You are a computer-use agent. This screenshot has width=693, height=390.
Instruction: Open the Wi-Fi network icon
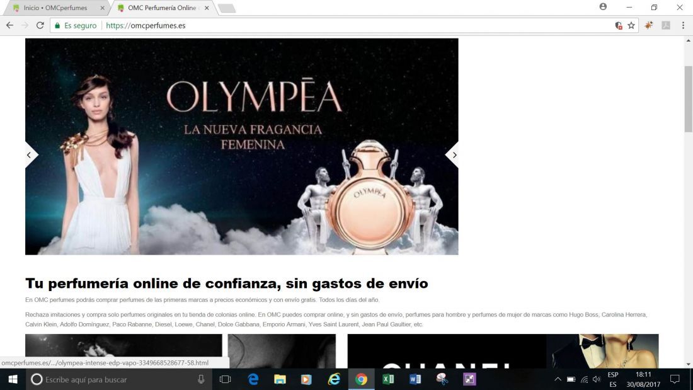click(584, 379)
